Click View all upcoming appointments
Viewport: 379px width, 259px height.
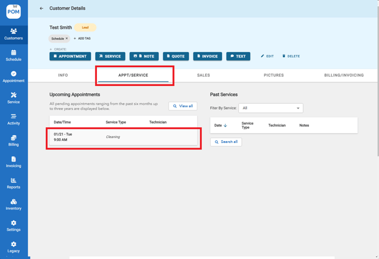click(x=182, y=106)
